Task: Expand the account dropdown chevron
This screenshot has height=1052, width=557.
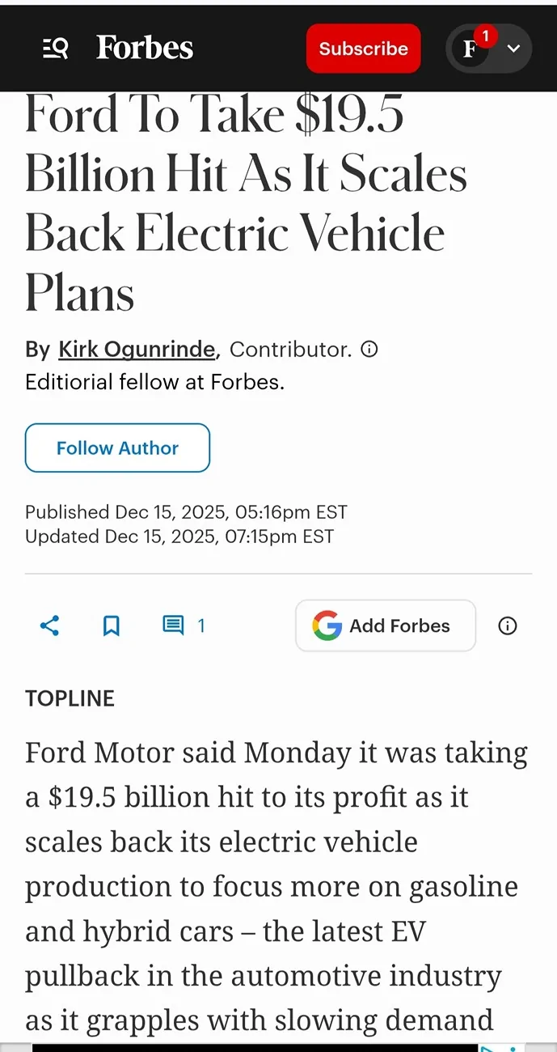Action: (513, 49)
